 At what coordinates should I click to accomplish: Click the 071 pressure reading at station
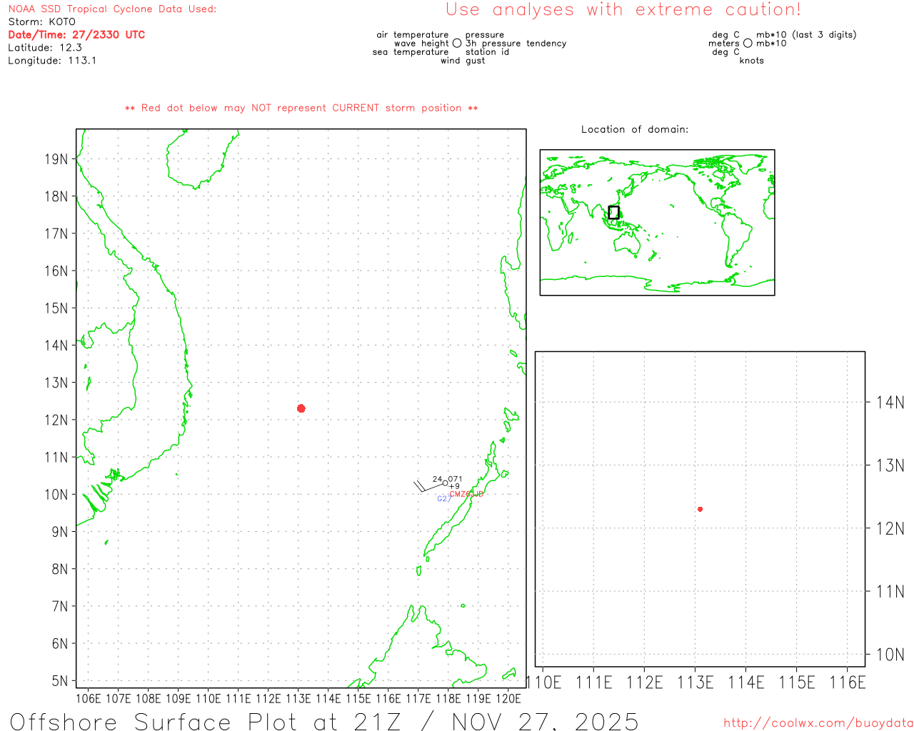pos(455,479)
